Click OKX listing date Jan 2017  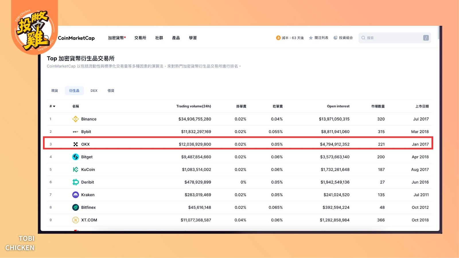(420, 144)
